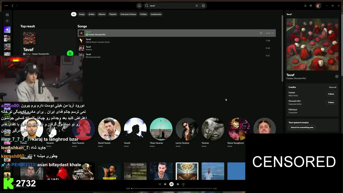Filter results by Playlists
Viewport: 343px width, 193px height.
pos(113,14)
